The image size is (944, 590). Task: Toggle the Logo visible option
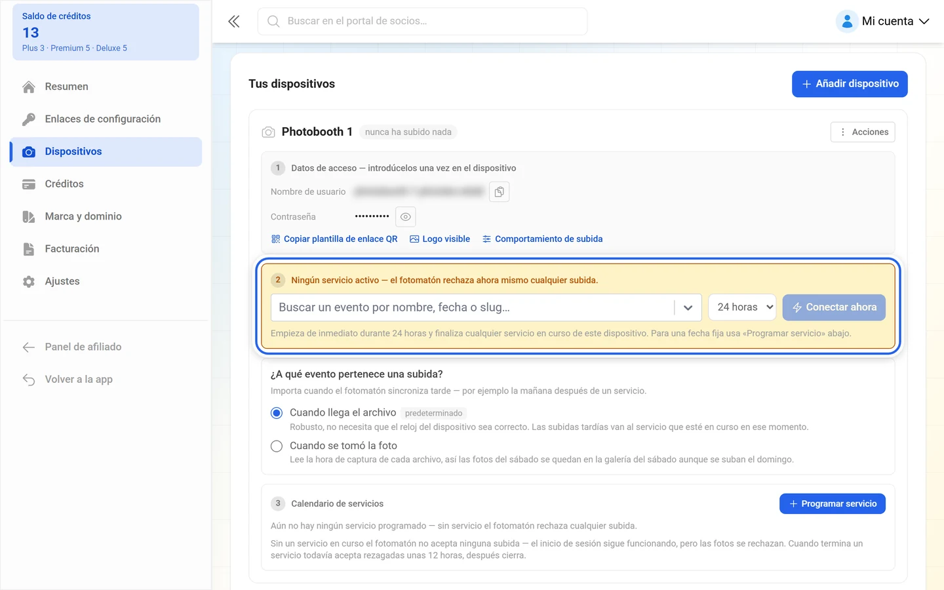[440, 239]
